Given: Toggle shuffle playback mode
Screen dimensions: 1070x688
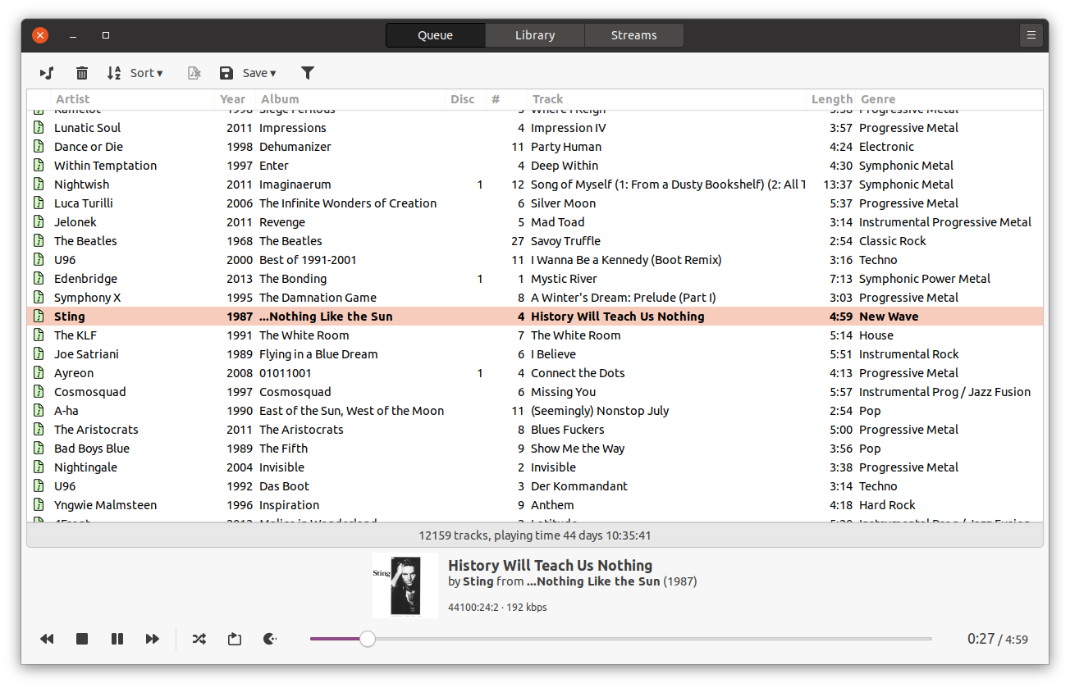Looking at the screenshot, I should [199, 639].
